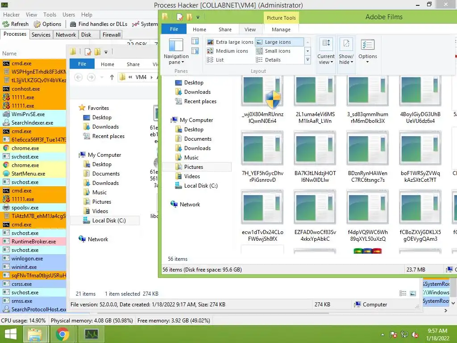Choose Details layout
The image size is (457, 343).
coord(268,60)
